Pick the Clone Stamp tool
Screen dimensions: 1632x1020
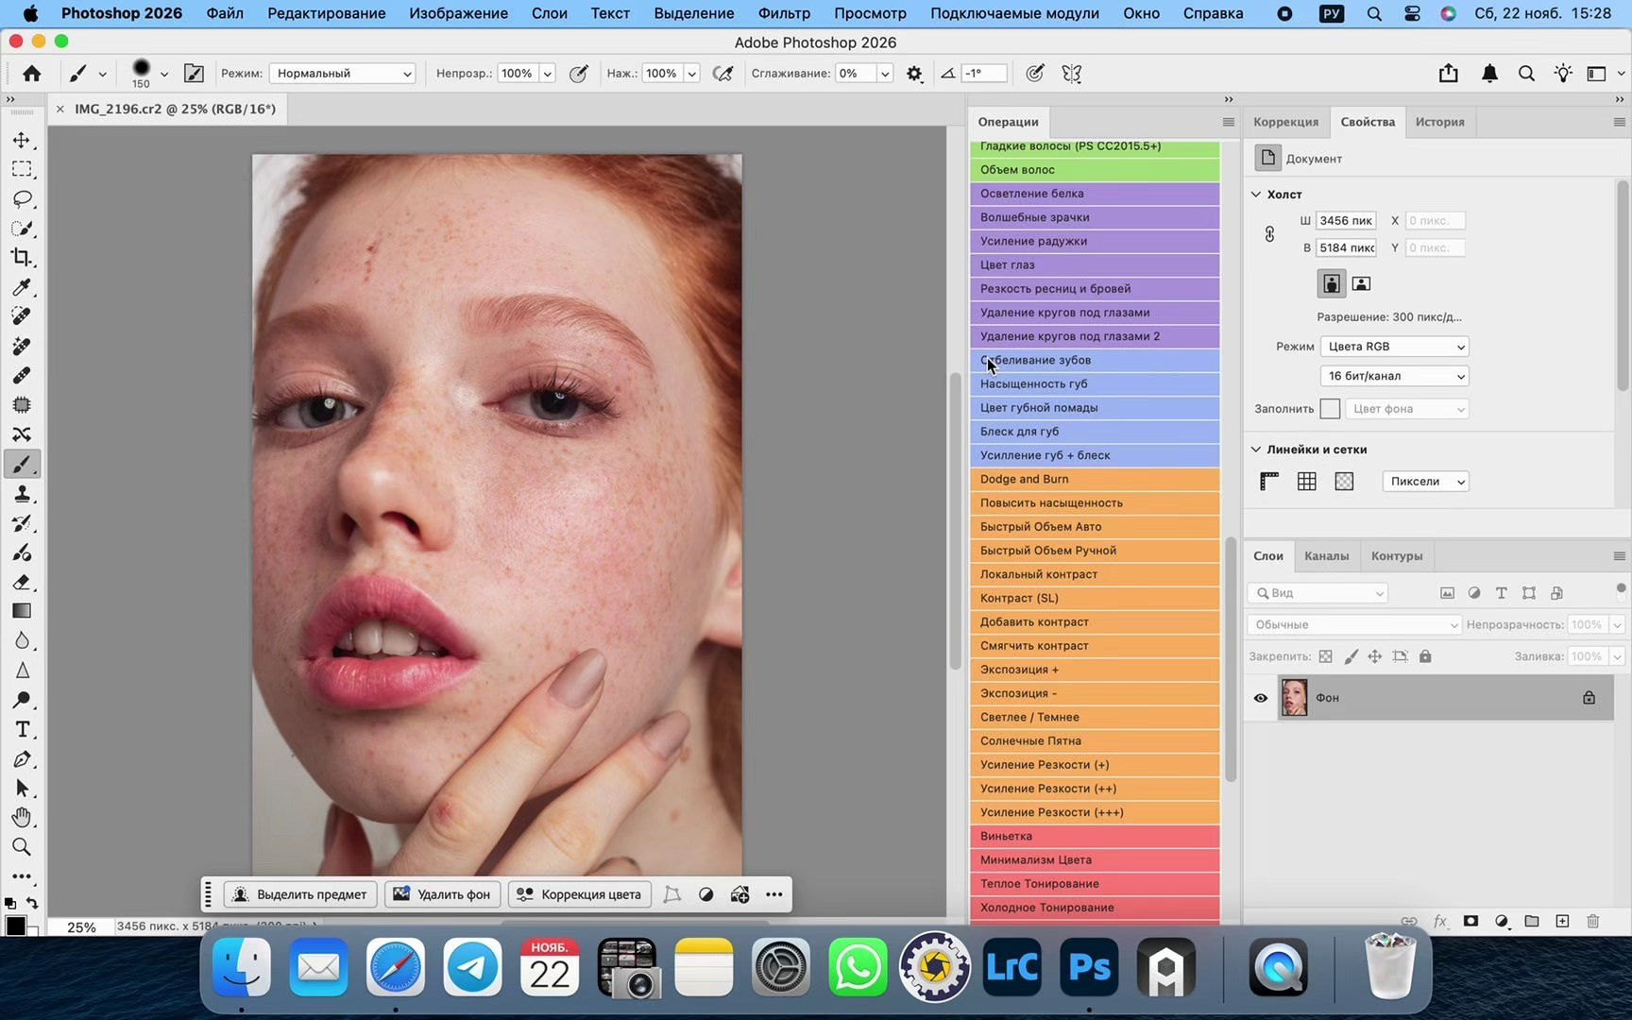pyautogui.click(x=22, y=494)
